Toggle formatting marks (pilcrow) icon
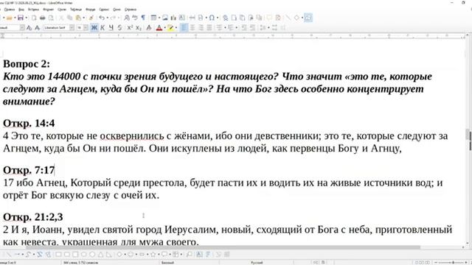The height and width of the screenshot is (265, 472). coord(143,18)
